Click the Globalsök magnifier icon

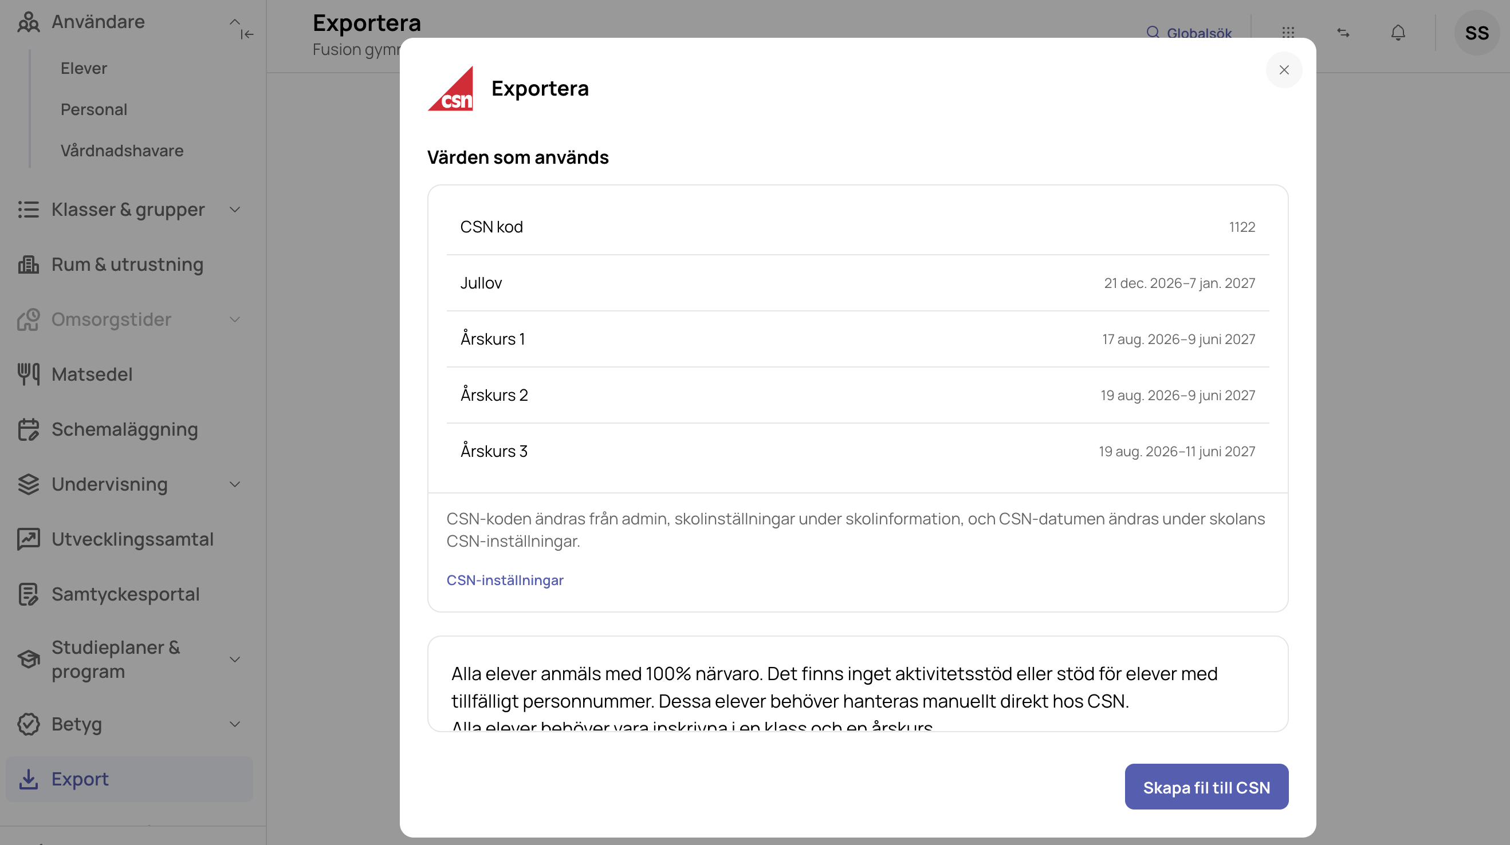(1153, 32)
